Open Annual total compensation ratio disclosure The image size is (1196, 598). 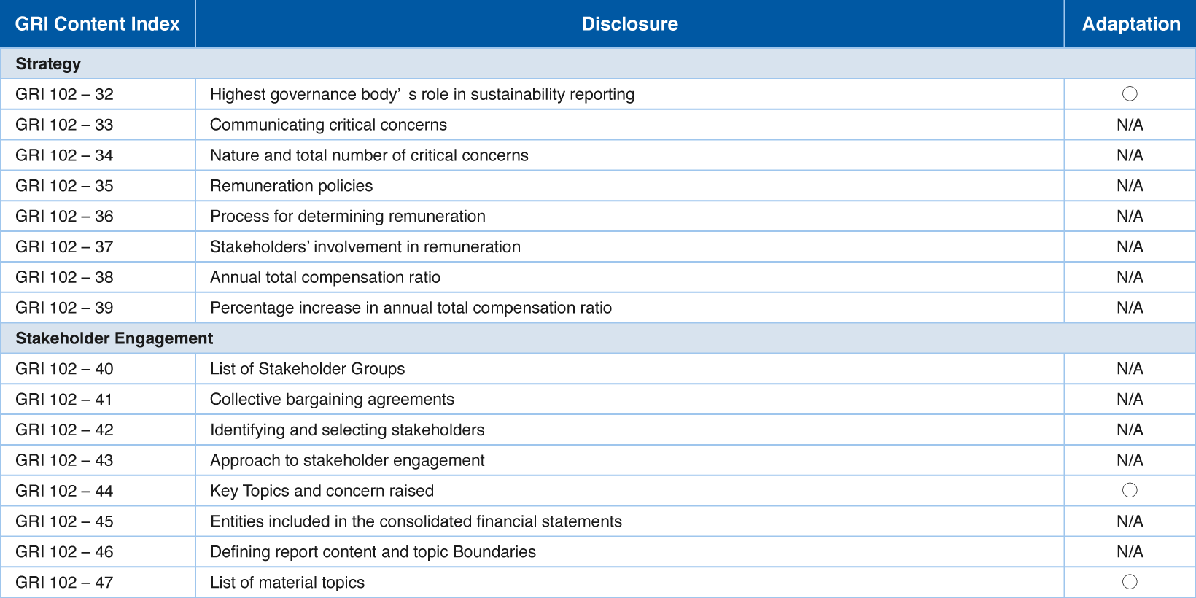pos(325,277)
